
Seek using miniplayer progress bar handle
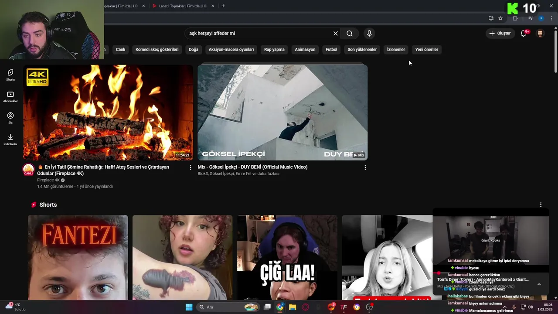click(439, 273)
